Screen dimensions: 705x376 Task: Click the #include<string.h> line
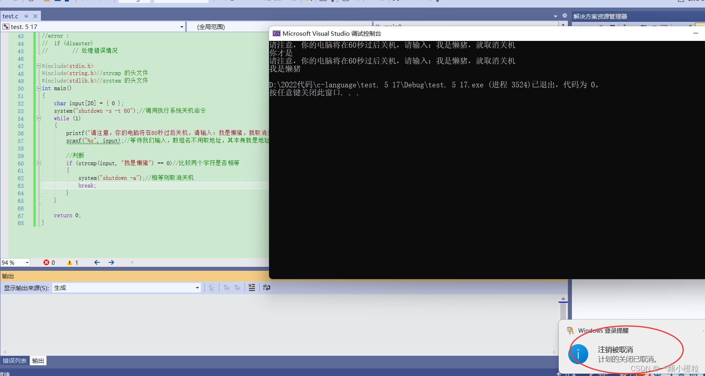point(95,73)
